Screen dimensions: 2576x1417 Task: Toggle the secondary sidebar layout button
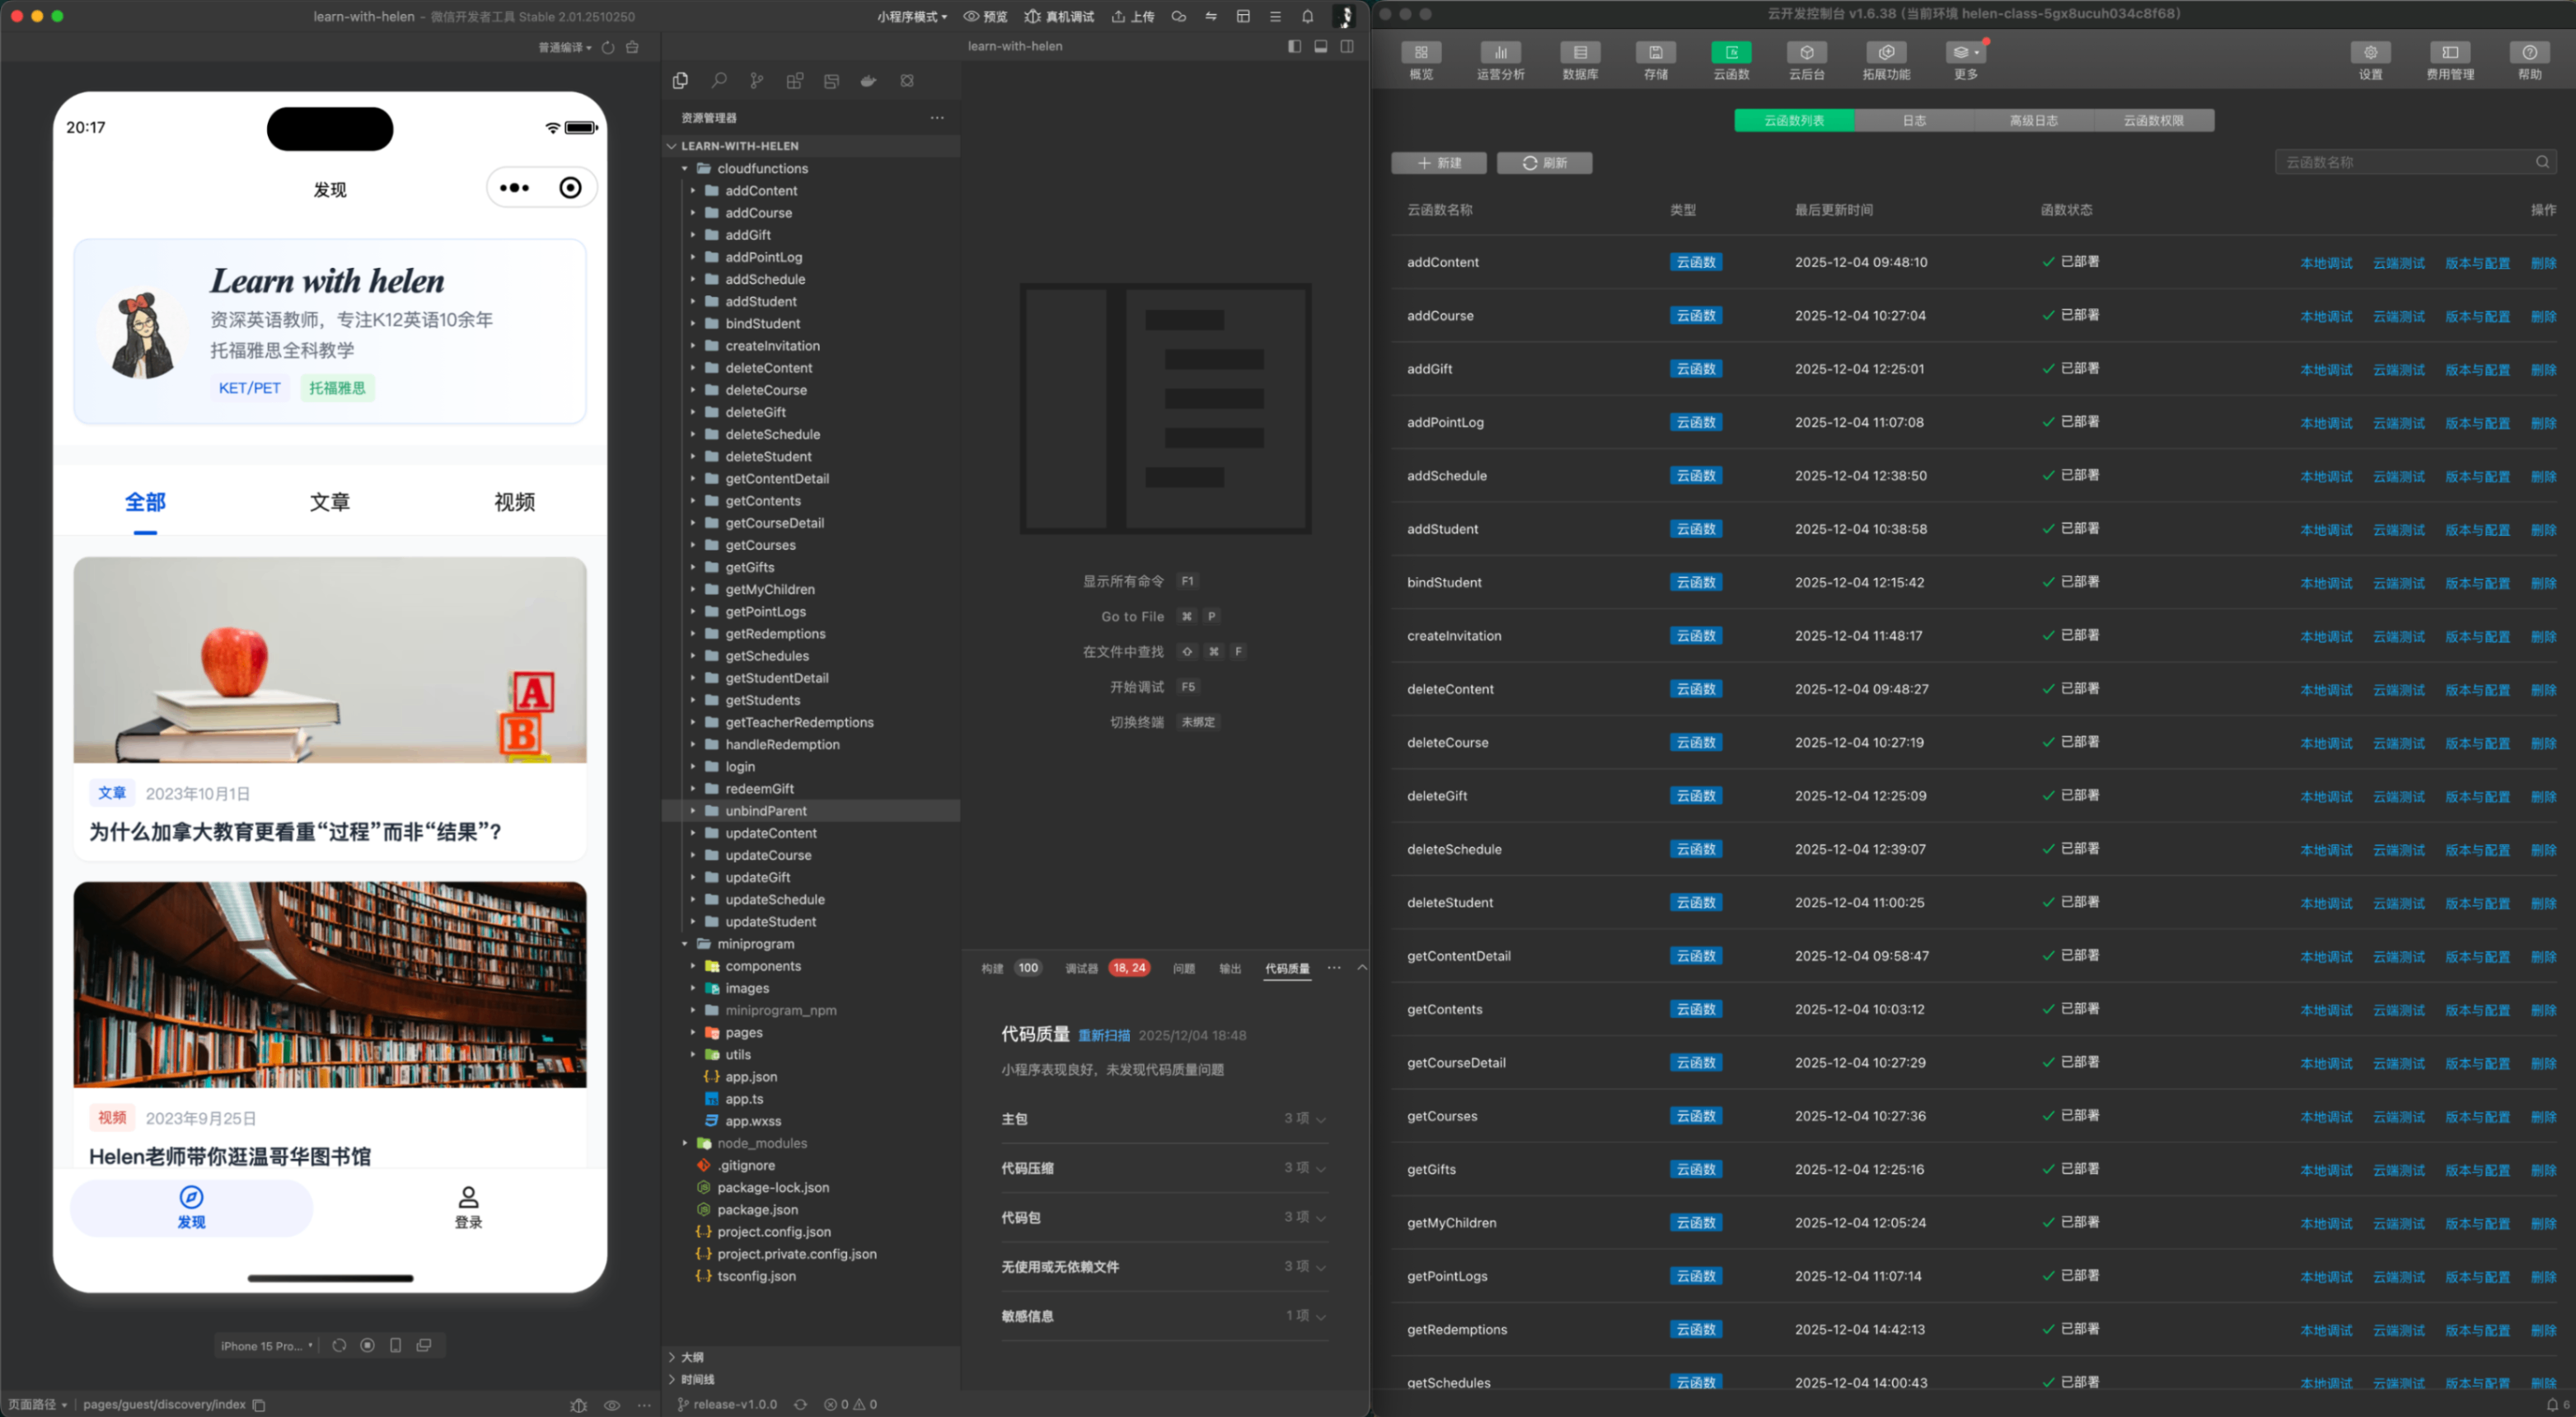1347,46
